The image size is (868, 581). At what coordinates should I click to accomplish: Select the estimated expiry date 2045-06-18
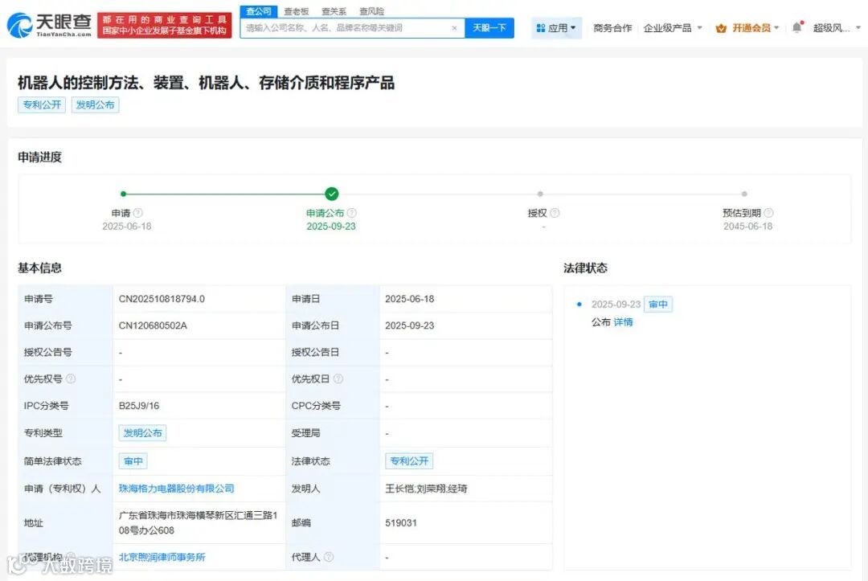point(748,227)
